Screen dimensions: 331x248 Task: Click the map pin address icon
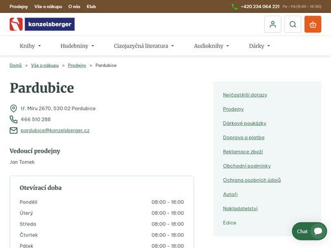click(14, 108)
